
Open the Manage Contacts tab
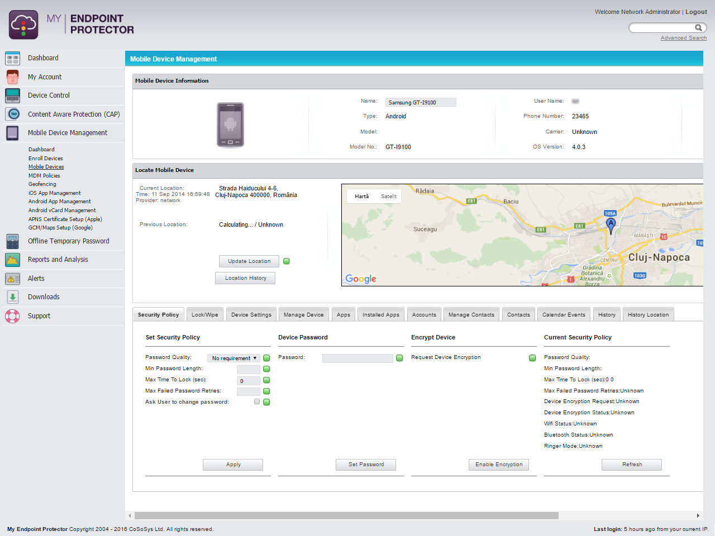(471, 315)
